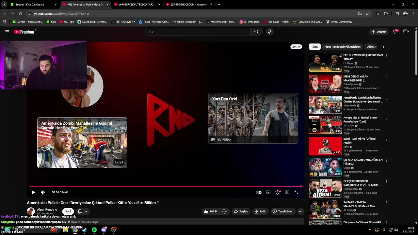Select the 'Alper Rende adlı yükleyiciden' chip
418x235 pixels.
(342, 47)
